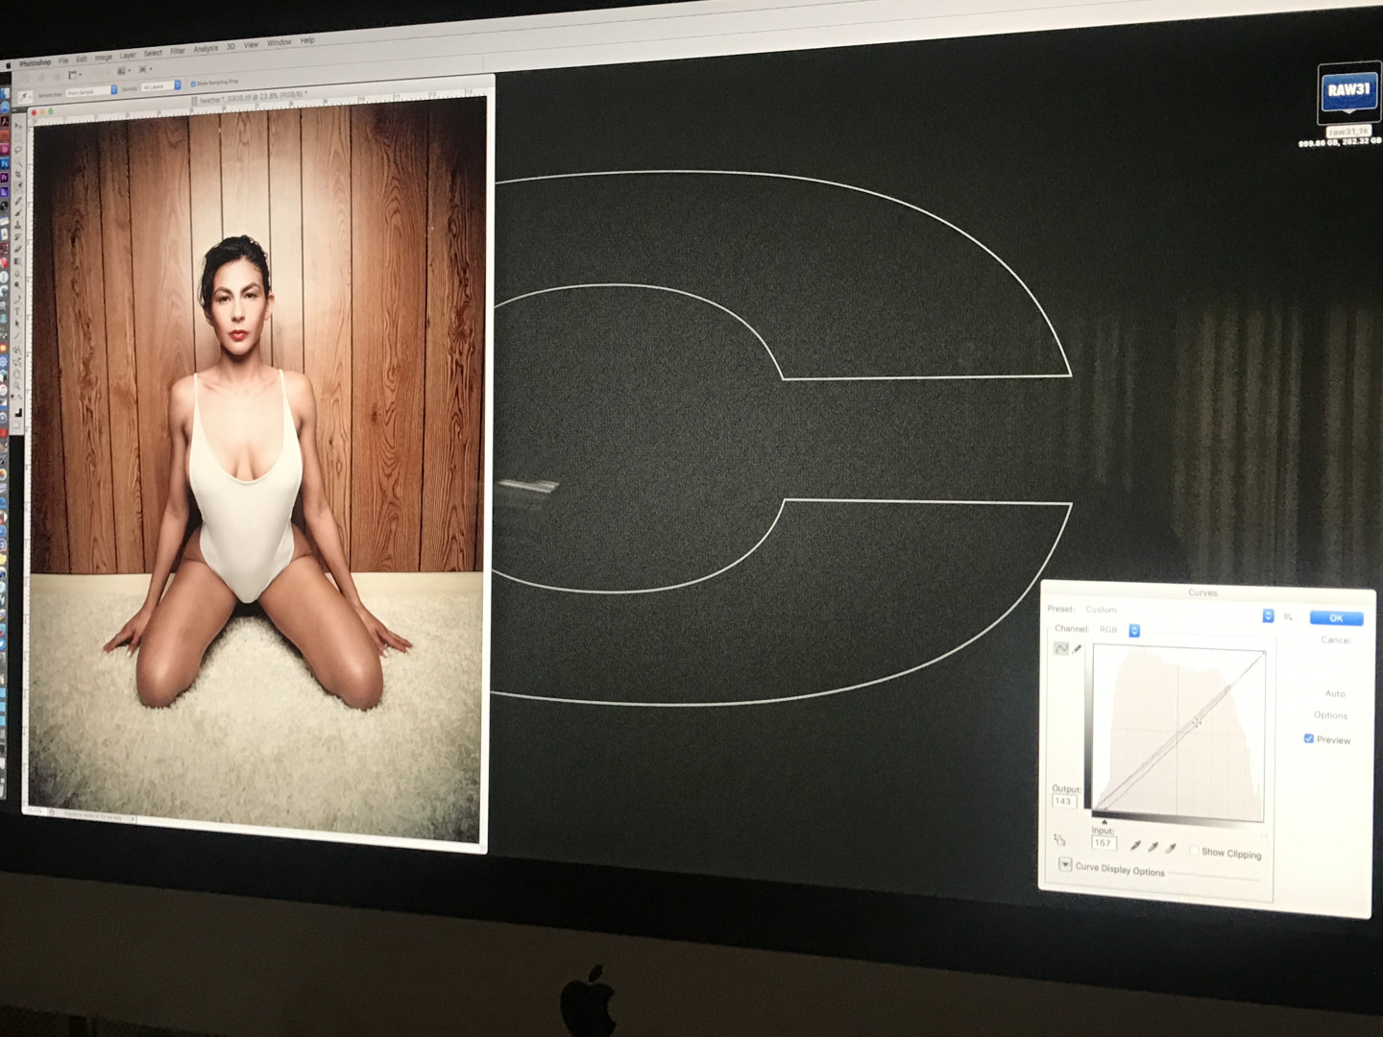Click the white point slider under the curve
Screen dimensions: 1383x1037
tap(1262, 834)
